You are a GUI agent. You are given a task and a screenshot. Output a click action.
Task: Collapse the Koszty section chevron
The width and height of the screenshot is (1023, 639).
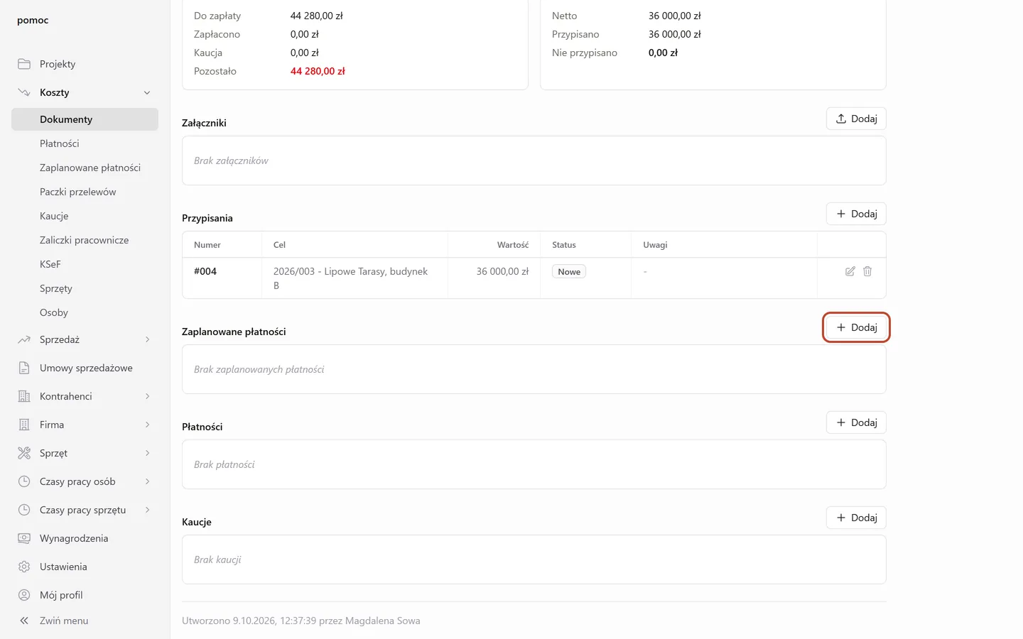tap(147, 92)
